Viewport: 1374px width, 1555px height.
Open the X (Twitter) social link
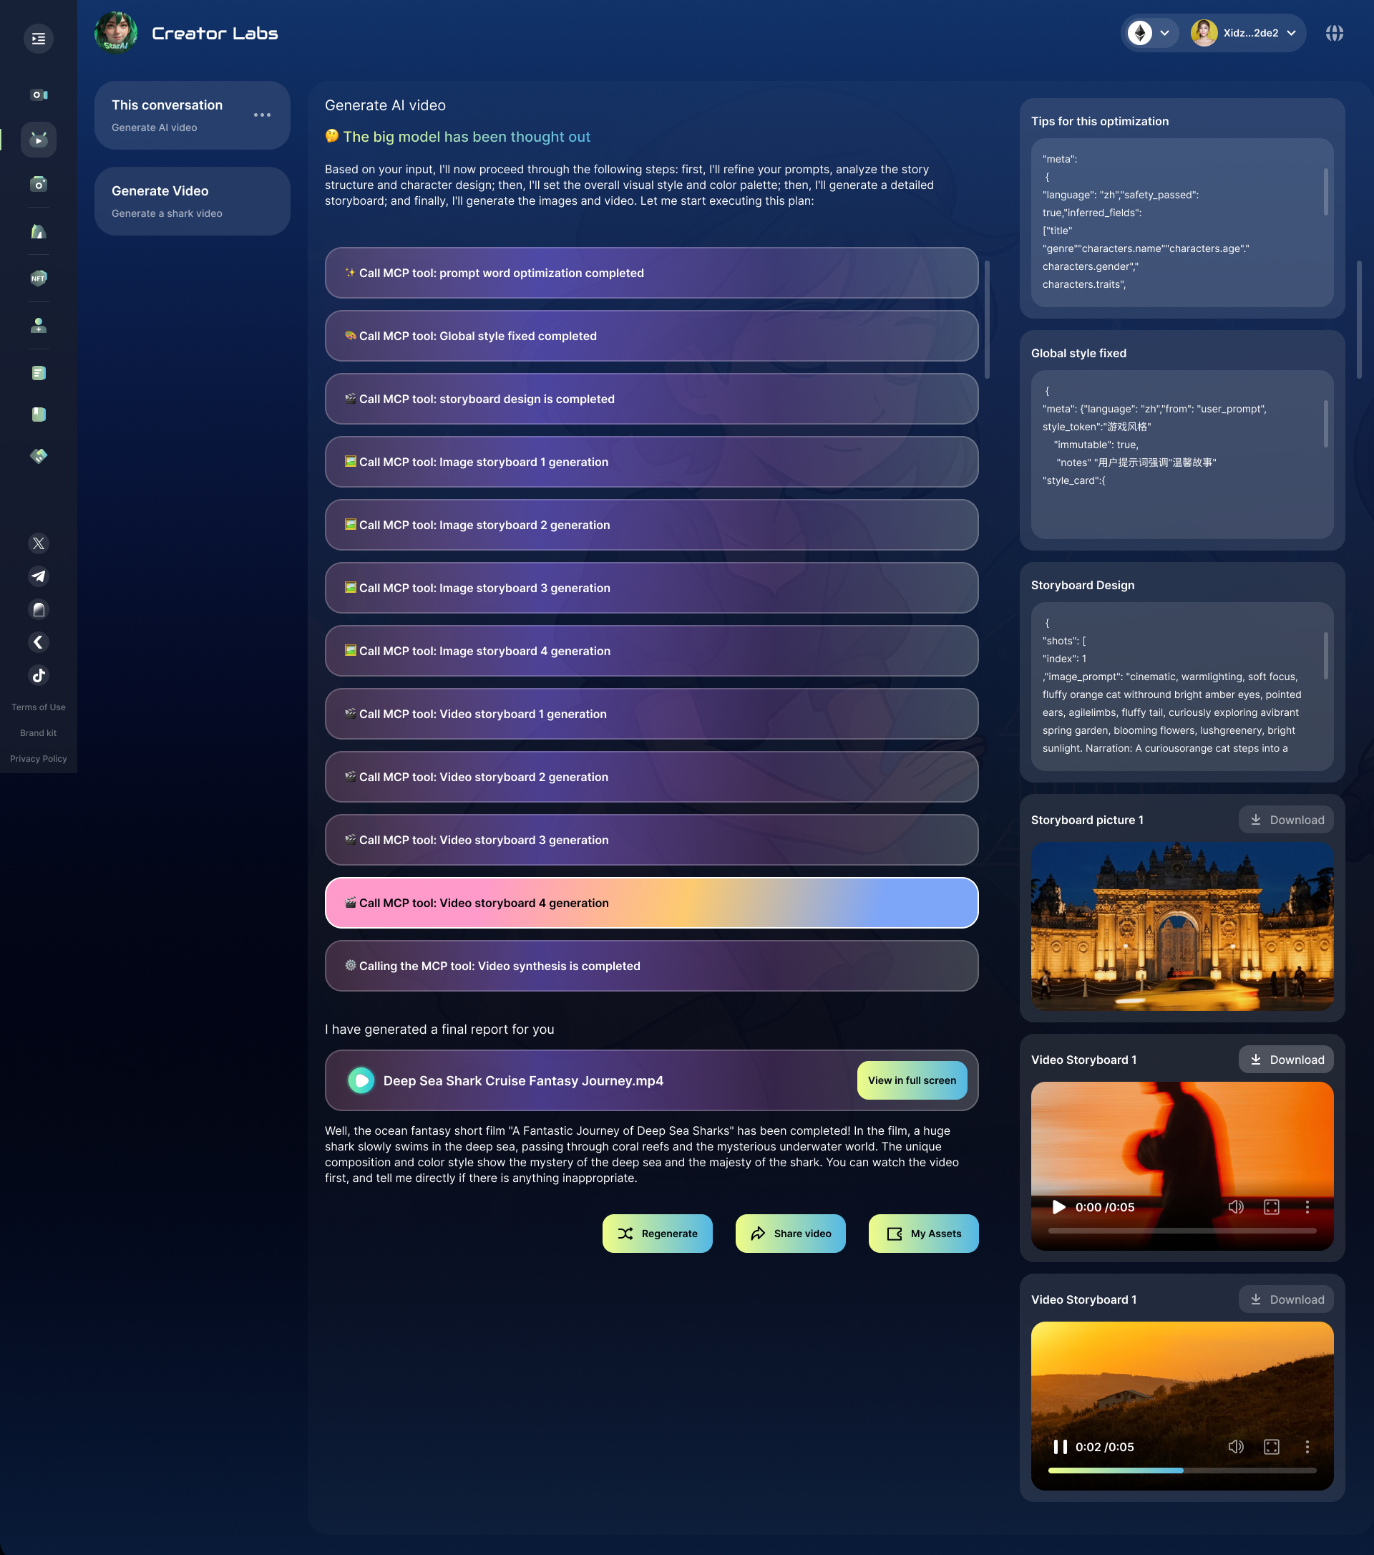38,543
